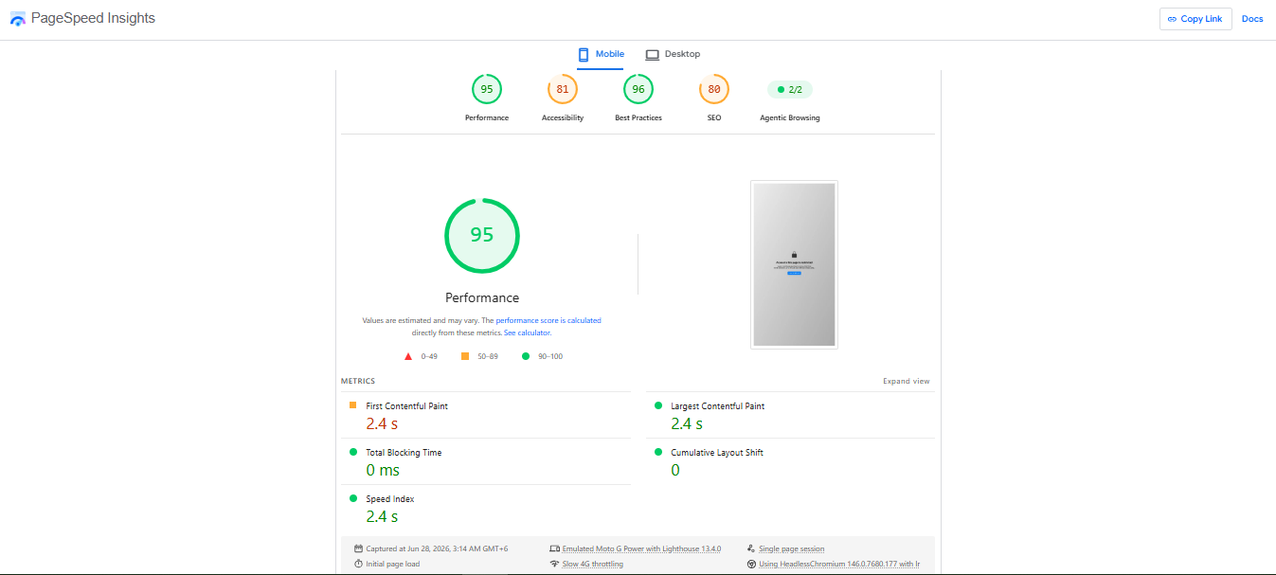Click the PageSpeed Insights logo icon

point(18,19)
